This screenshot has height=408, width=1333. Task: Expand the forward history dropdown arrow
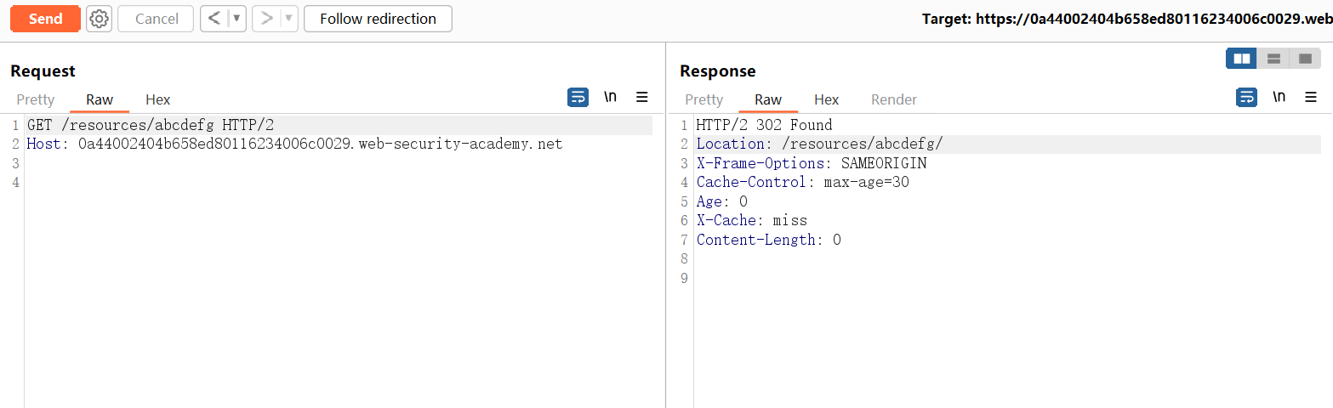click(x=288, y=19)
